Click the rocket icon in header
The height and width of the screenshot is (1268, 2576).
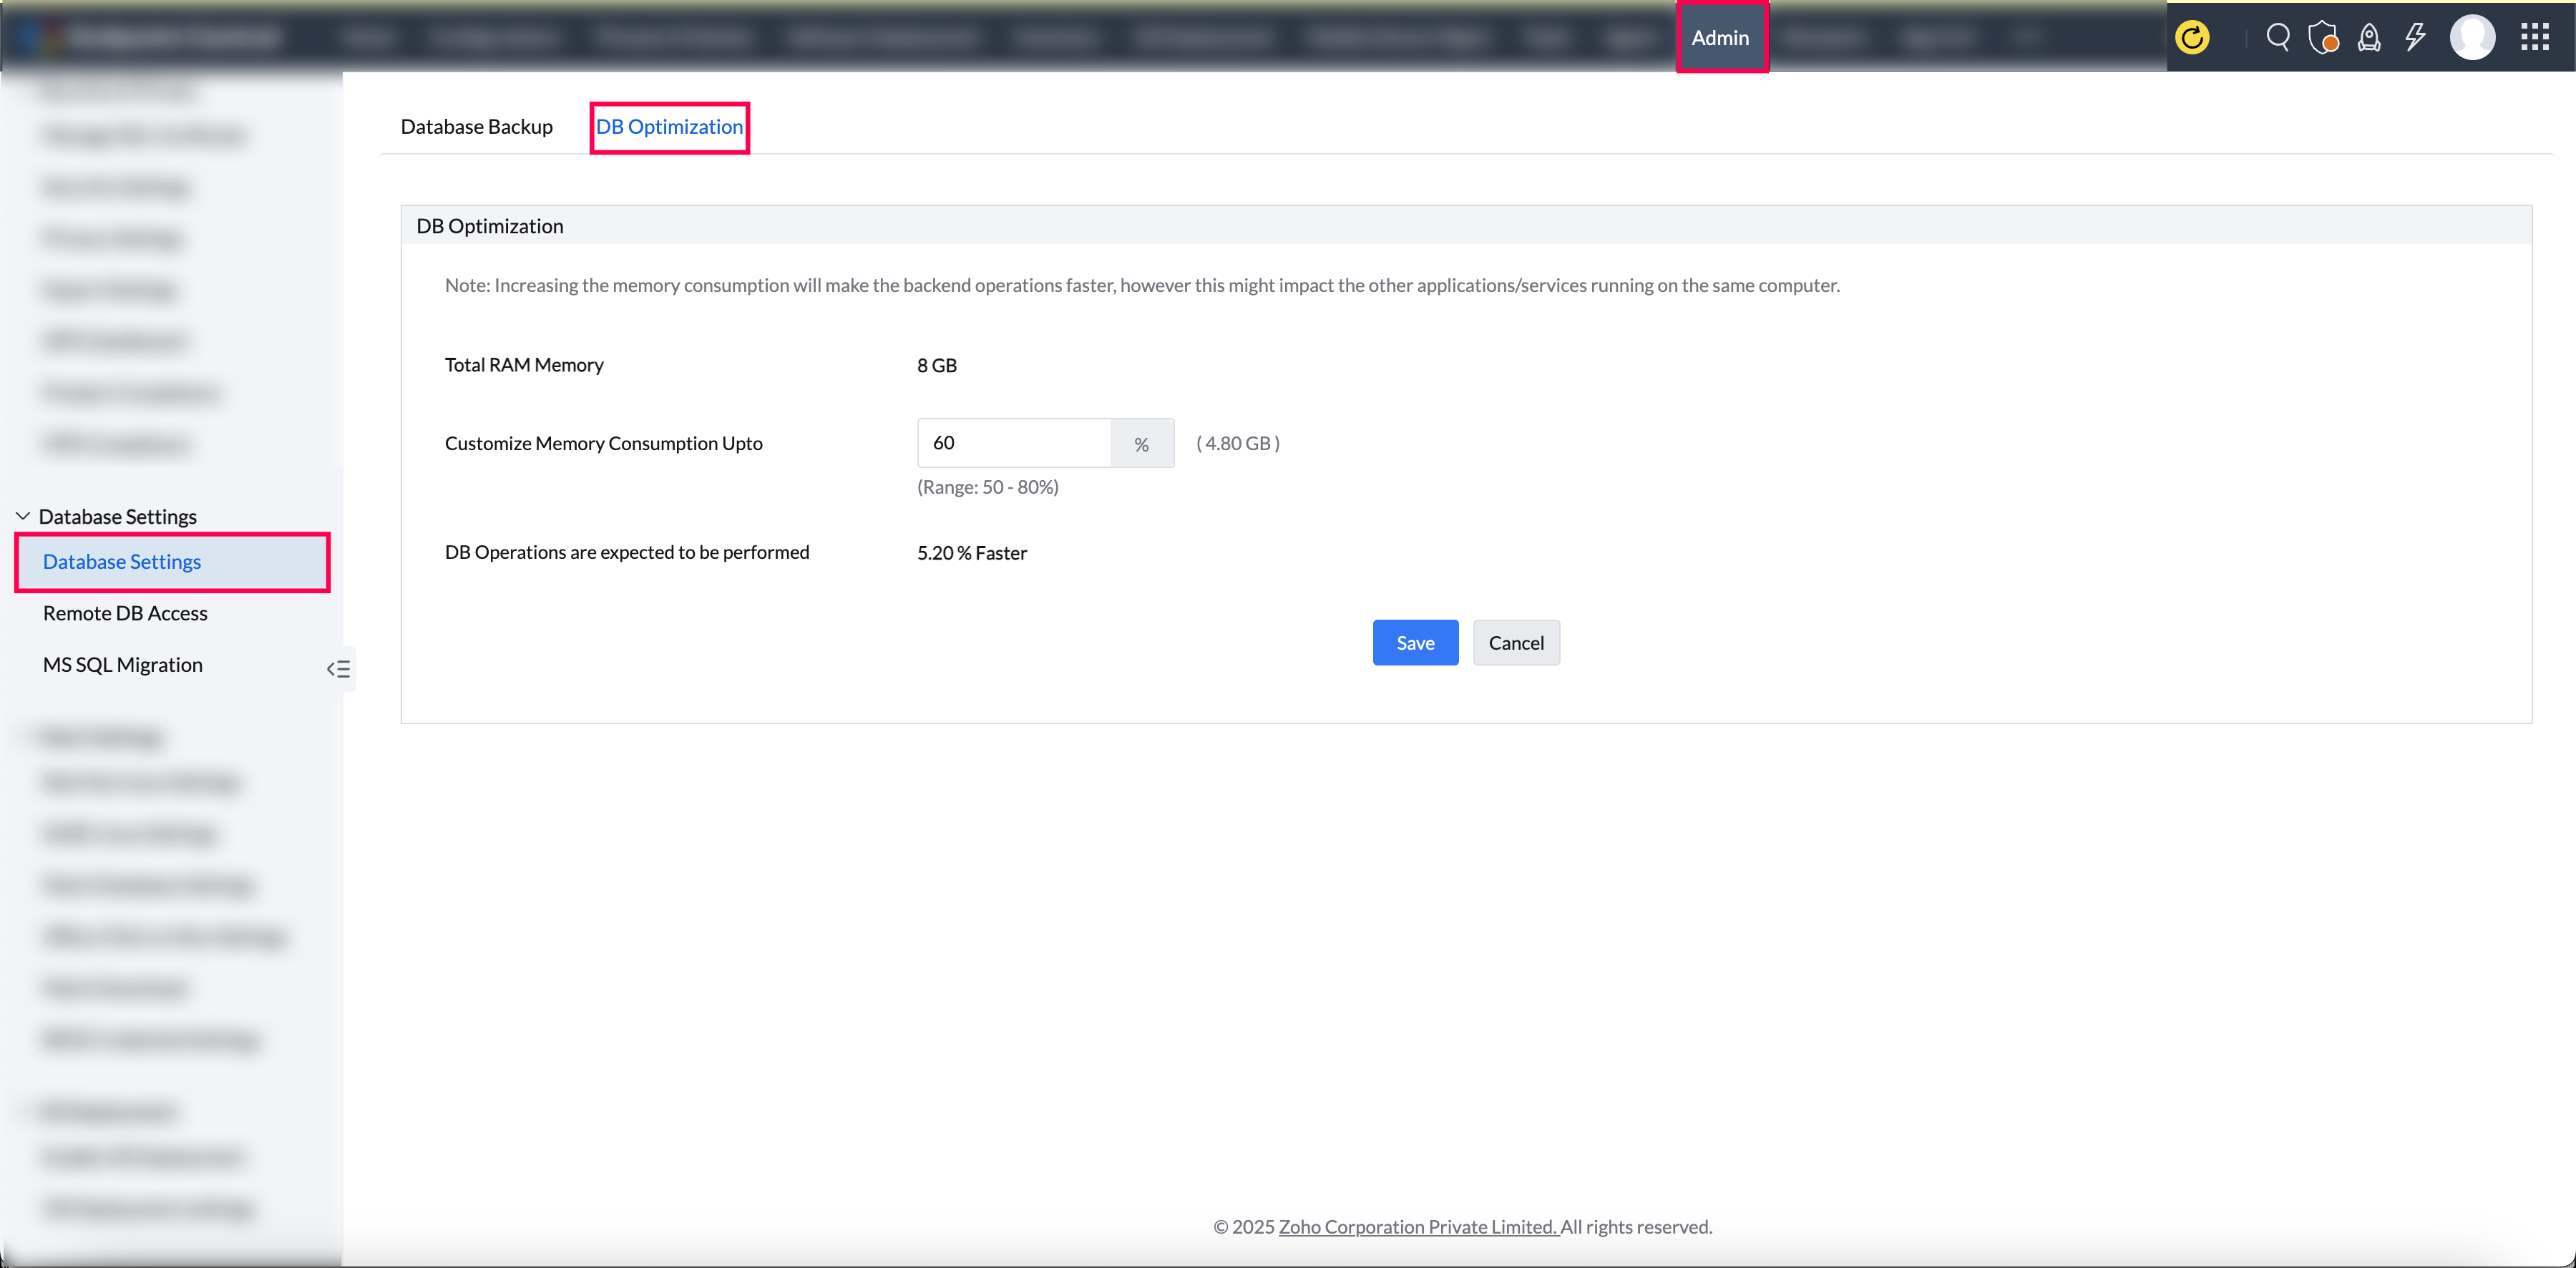click(x=2369, y=38)
